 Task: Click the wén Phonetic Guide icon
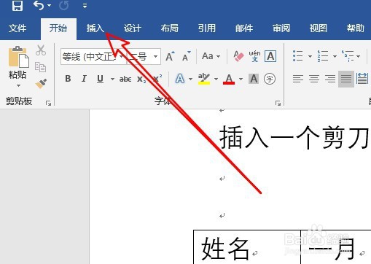click(254, 56)
